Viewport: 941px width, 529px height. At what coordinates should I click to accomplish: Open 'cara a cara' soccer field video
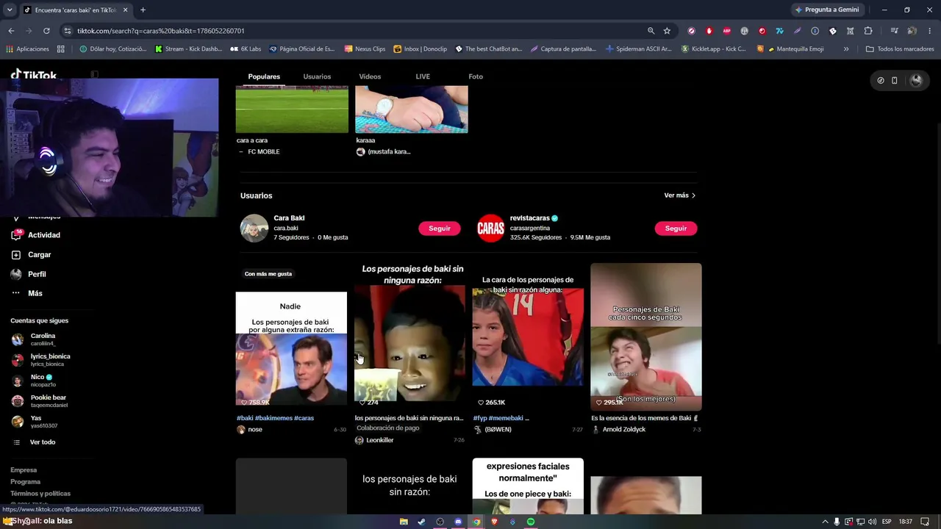tap(292, 109)
